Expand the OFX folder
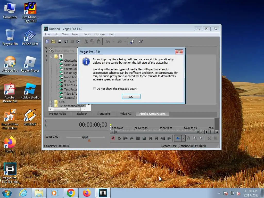The height and width of the screenshot is (198, 264). pyautogui.click(x=51, y=102)
